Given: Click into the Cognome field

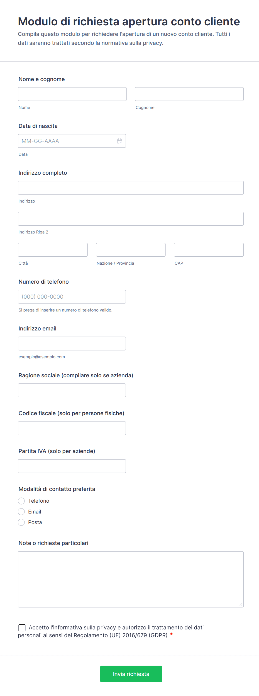Looking at the screenshot, I should pos(189,94).
